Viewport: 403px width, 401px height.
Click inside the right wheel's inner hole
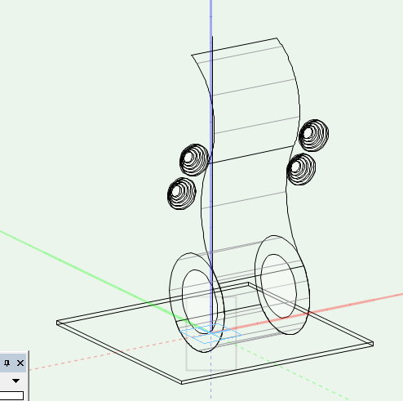pos(278,286)
